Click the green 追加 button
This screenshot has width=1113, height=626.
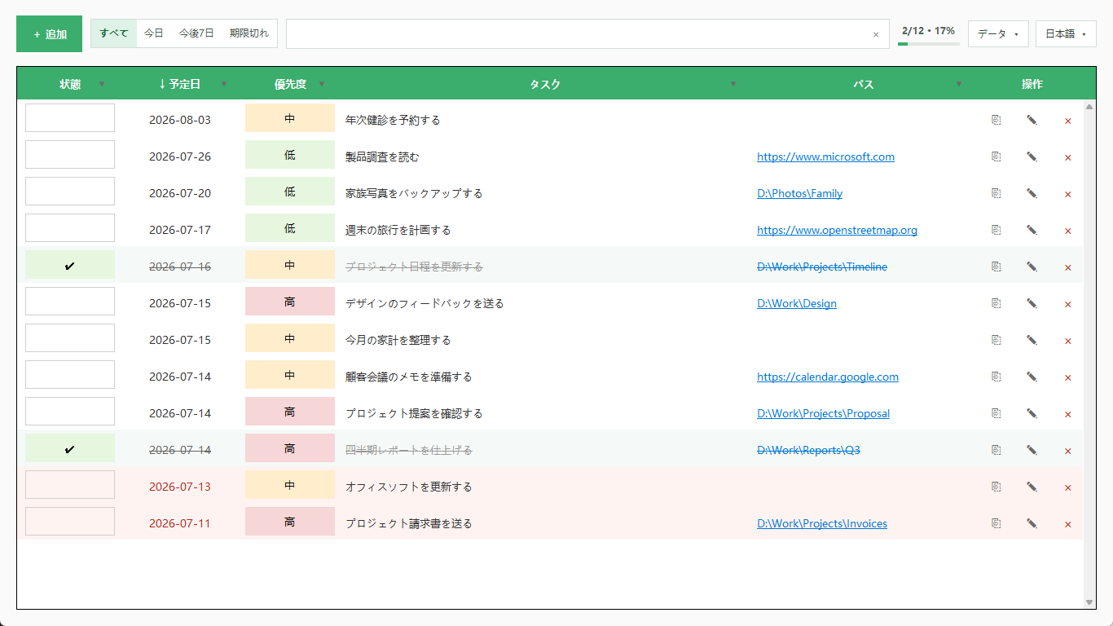point(49,34)
